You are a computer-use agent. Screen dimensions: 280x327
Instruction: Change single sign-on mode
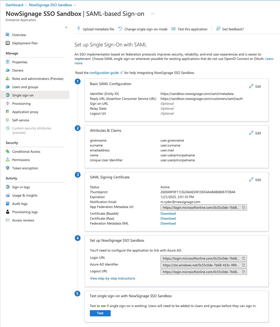143,29
